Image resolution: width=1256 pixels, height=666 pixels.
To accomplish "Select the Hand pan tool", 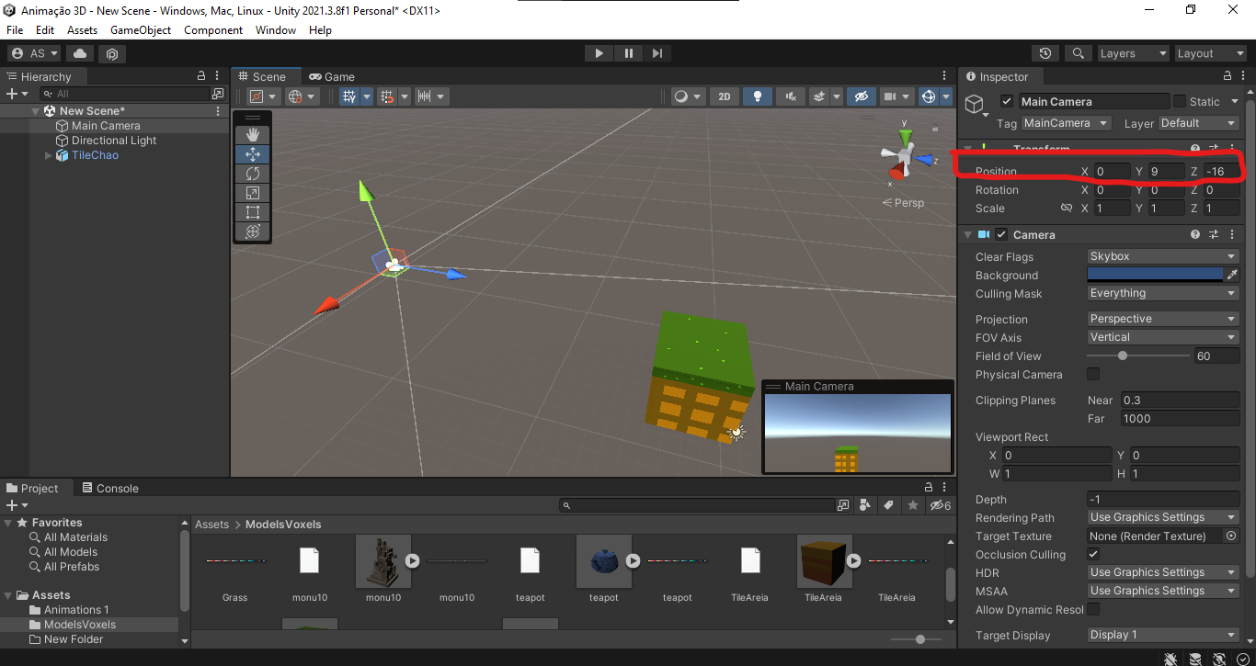I will pyautogui.click(x=252, y=134).
